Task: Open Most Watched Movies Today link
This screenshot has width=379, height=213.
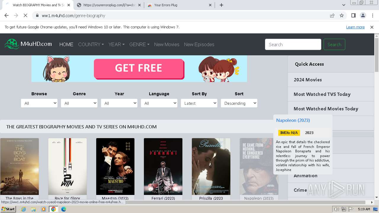Action: 326,109
